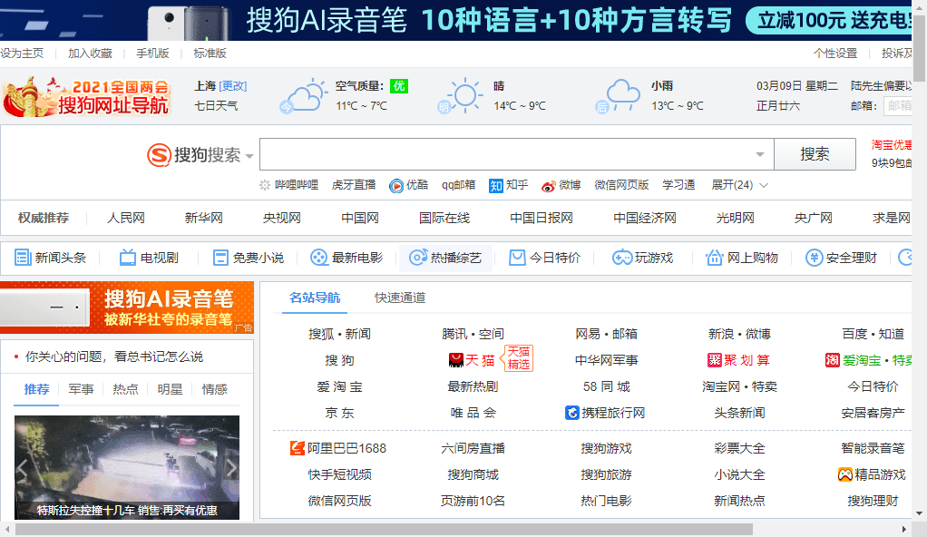Click the 携程旅行网 Ctrip icon
This screenshot has height=537, width=927.
[571, 413]
